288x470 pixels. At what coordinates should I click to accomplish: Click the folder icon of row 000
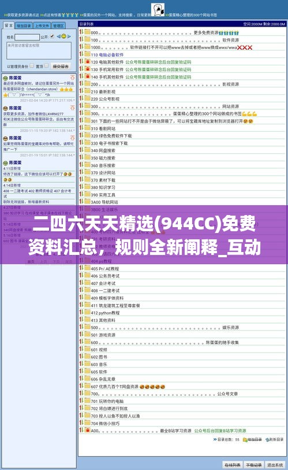pos(87,32)
